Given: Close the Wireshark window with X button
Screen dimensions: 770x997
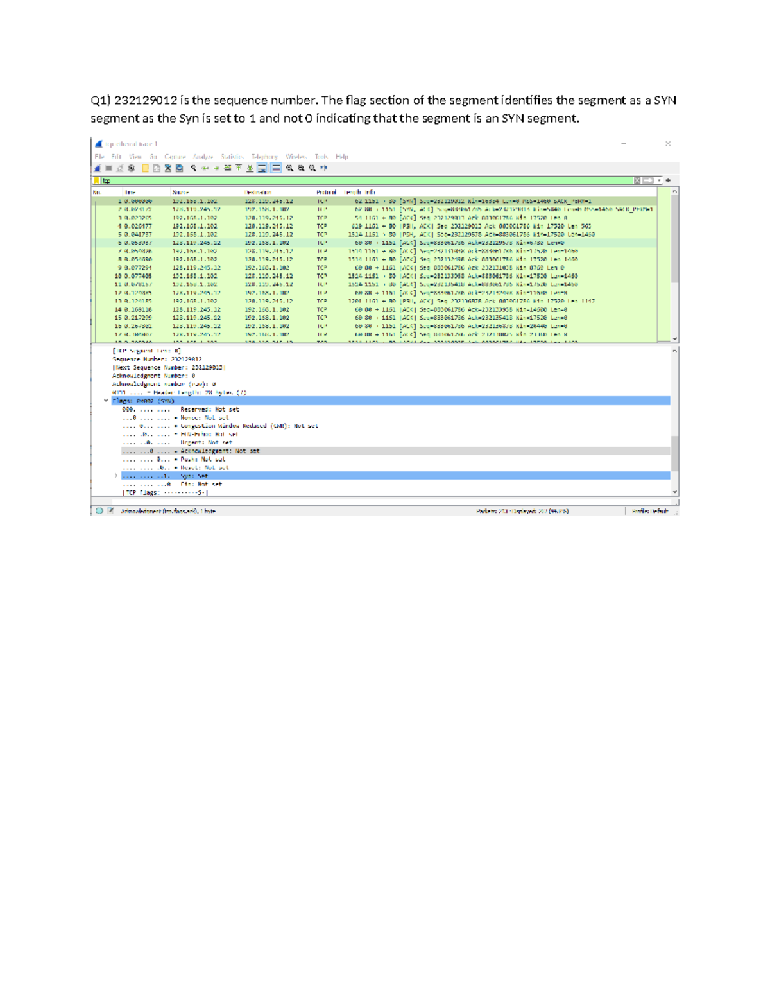Looking at the screenshot, I should [668, 144].
